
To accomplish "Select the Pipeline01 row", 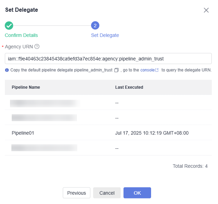I will (x=23, y=133).
